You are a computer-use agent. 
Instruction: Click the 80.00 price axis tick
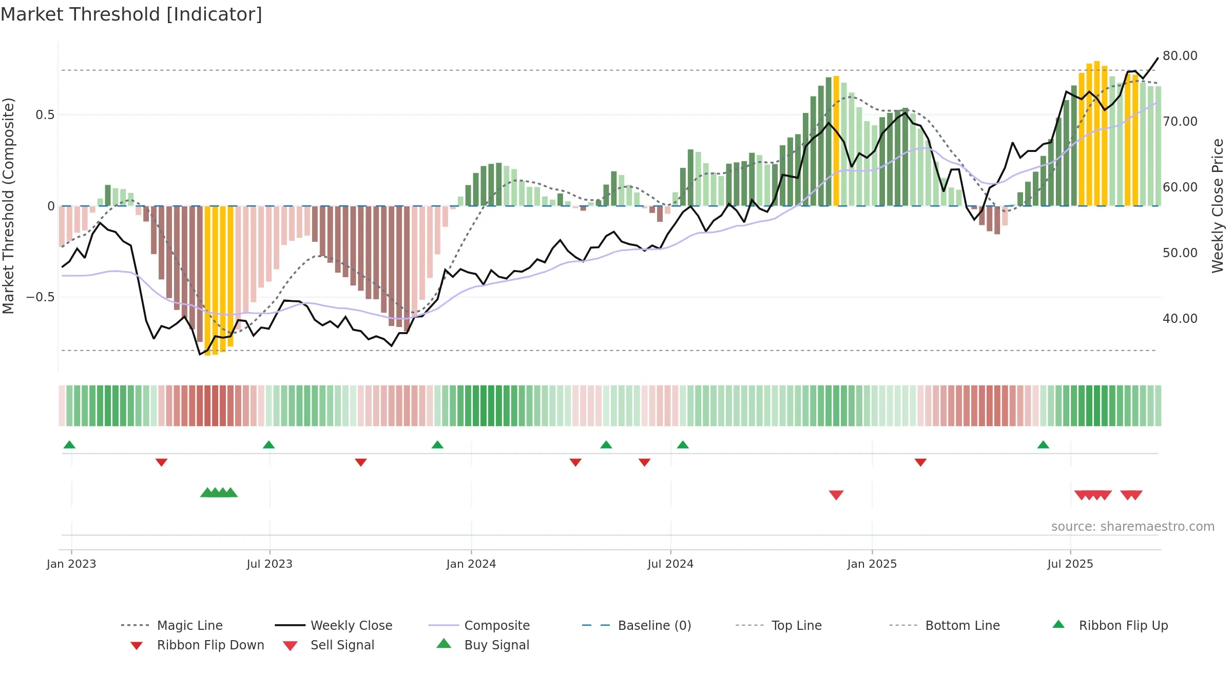(1180, 55)
